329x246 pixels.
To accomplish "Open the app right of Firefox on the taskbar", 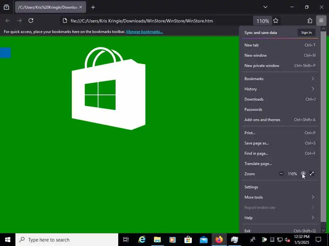I will 234,240.
